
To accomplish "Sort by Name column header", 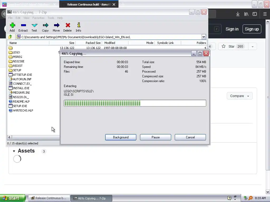I will 28,43.
